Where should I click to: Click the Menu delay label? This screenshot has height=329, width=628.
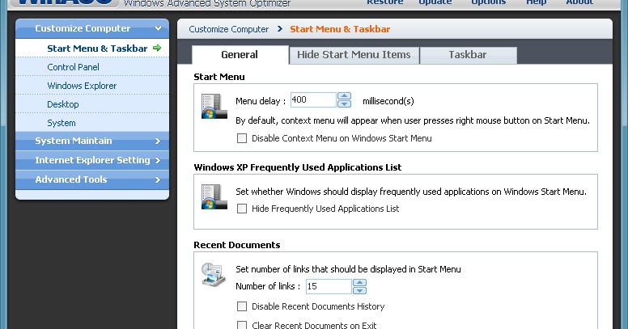(x=261, y=101)
